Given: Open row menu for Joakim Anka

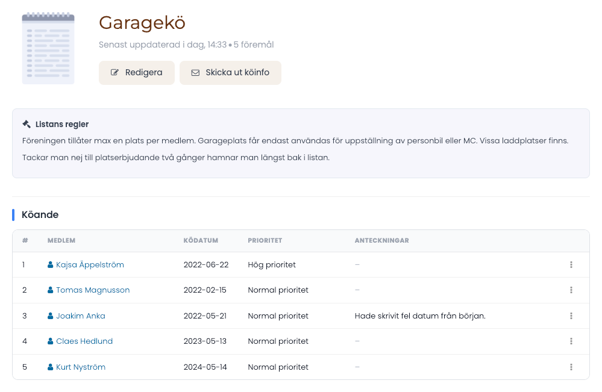Looking at the screenshot, I should pos(571,316).
